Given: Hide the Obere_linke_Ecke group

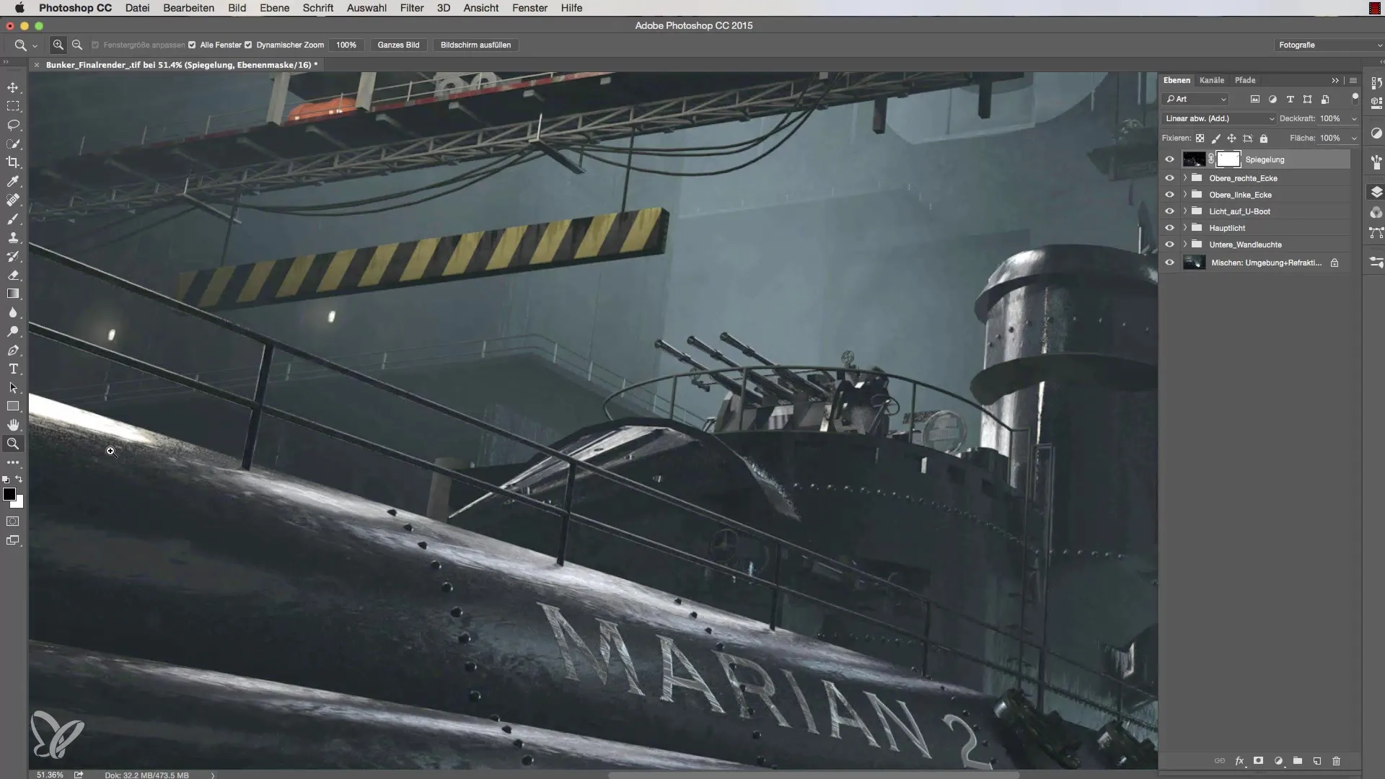Looking at the screenshot, I should [x=1169, y=194].
